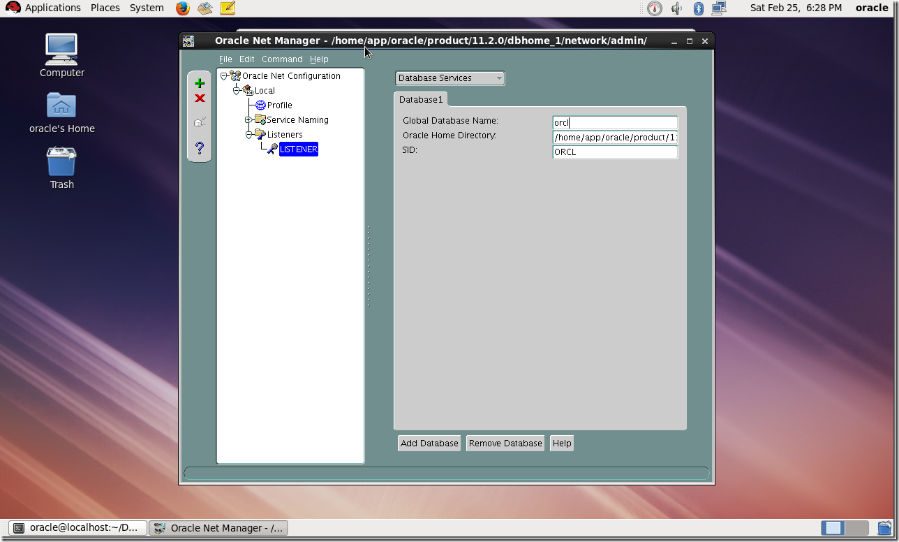Select the Database1 tab
This screenshot has height=542, width=899.
421,100
